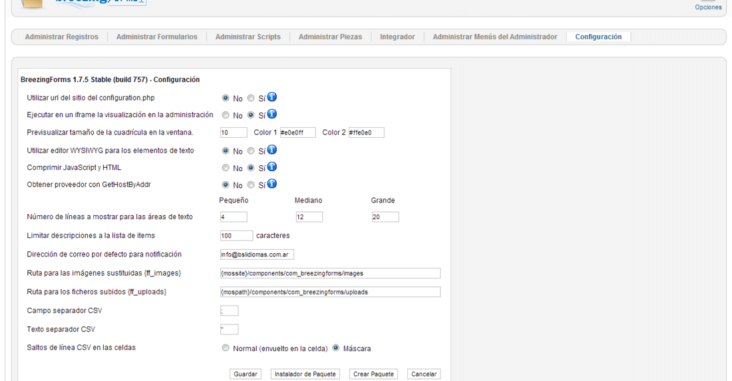Open Administrar Formularios tab
732x381 pixels.
(x=157, y=37)
